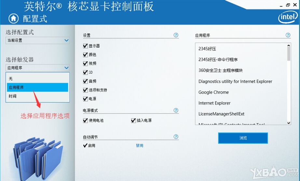
Task: Click application list scroll down arrow
Action: click(x=289, y=123)
